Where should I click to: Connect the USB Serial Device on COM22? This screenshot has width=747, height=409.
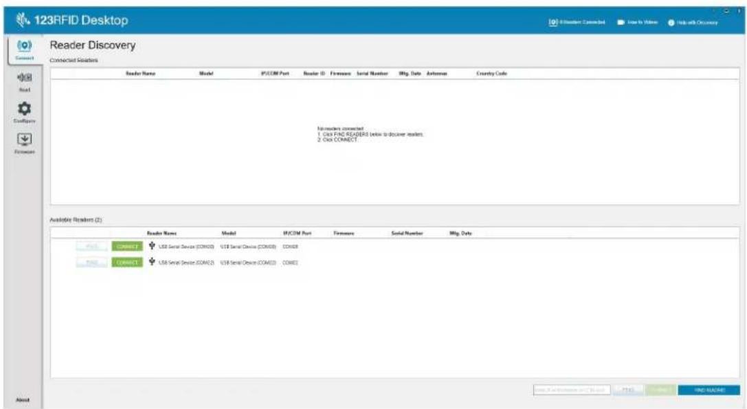pos(127,263)
